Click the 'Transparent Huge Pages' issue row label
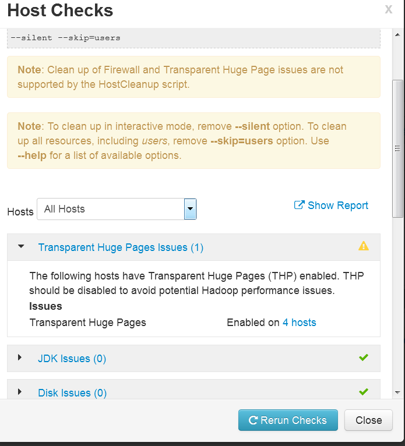 pos(87,323)
